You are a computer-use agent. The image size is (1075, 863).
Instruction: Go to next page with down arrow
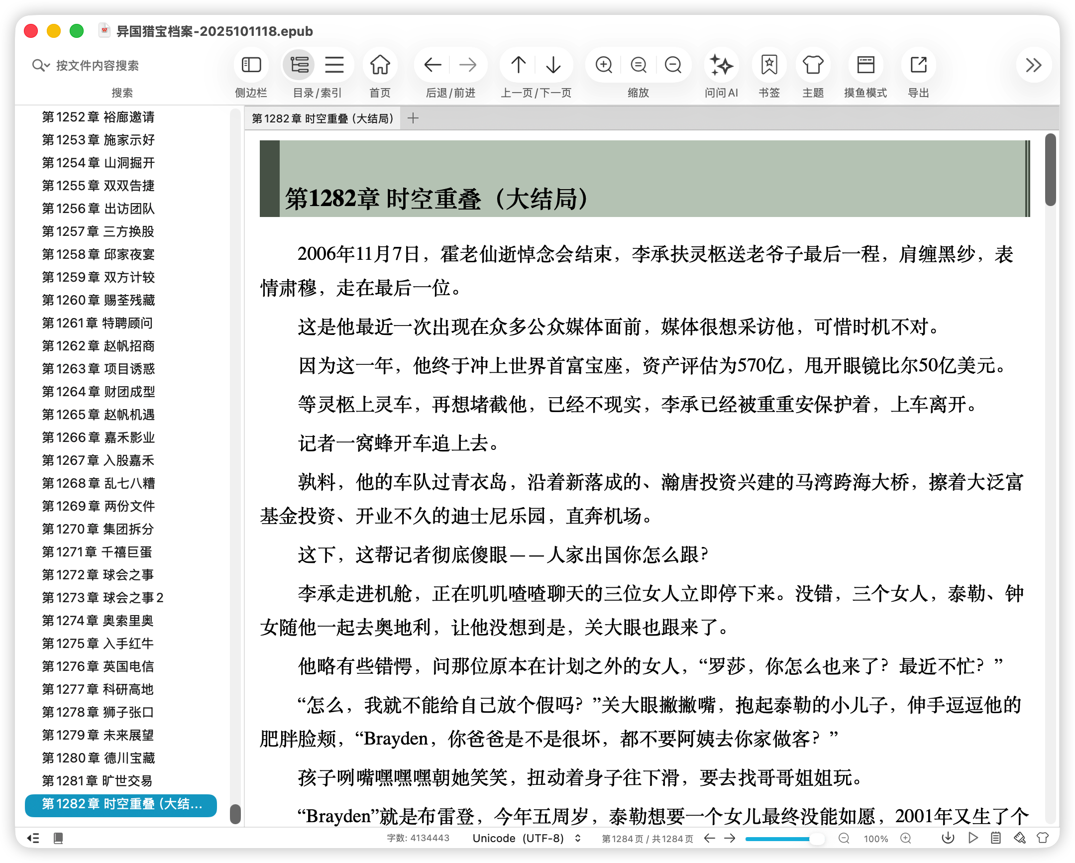pyautogui.click(x=553, y=65)
